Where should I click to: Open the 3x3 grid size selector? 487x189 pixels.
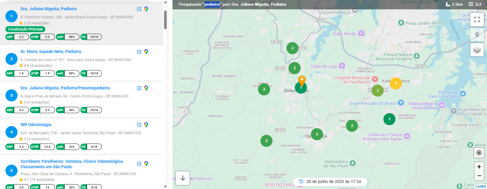(x=475, y=4)
